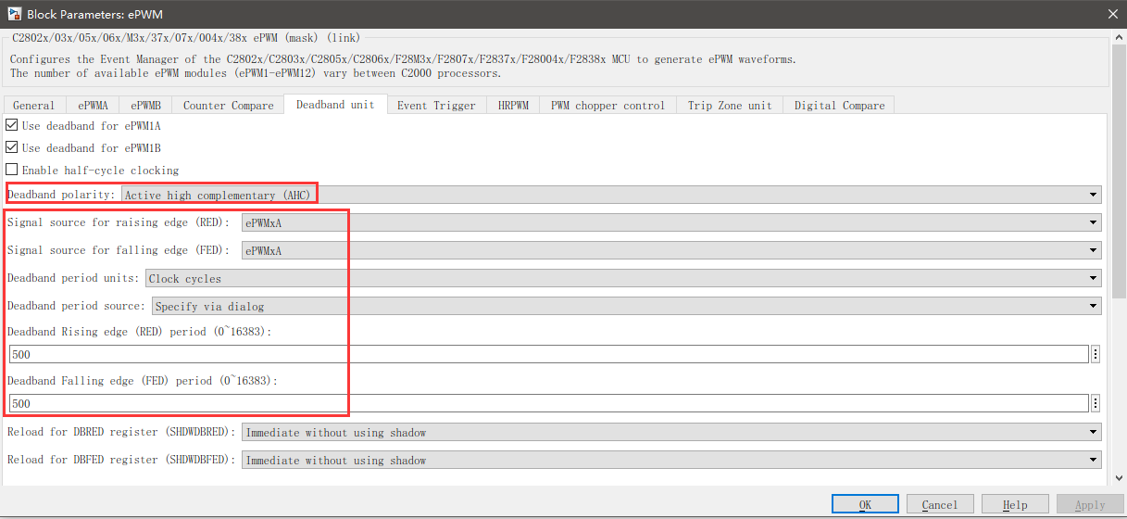Open the Signal source for falling edge dropdown
This screenshot has height=519, width=1127.
[x=671, y=250]
